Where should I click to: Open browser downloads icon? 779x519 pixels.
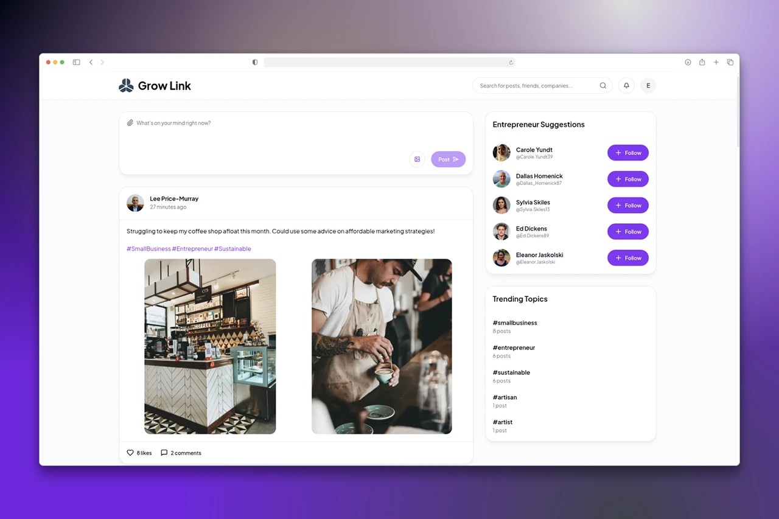[x=688, y=62]
